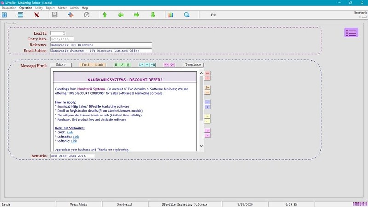The image size is (368, 207).
Task: Click the pink outdent <- button
Action: click(172, 65)
